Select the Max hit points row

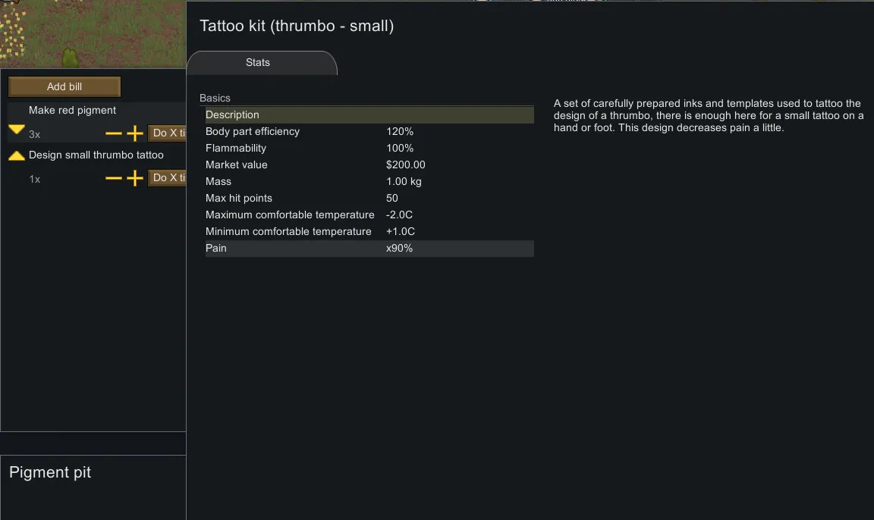(x=369, y=199)
